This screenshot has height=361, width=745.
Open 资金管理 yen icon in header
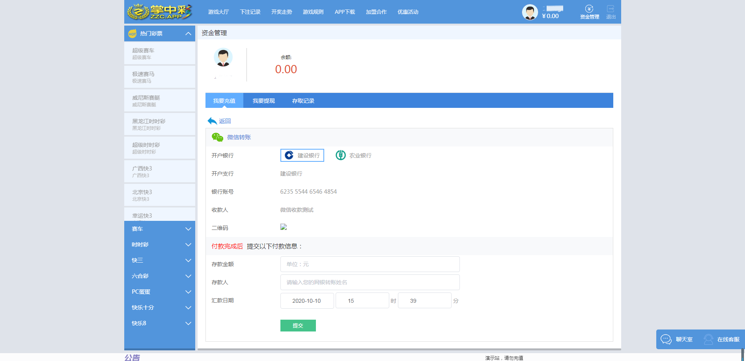tap(589, 9)
